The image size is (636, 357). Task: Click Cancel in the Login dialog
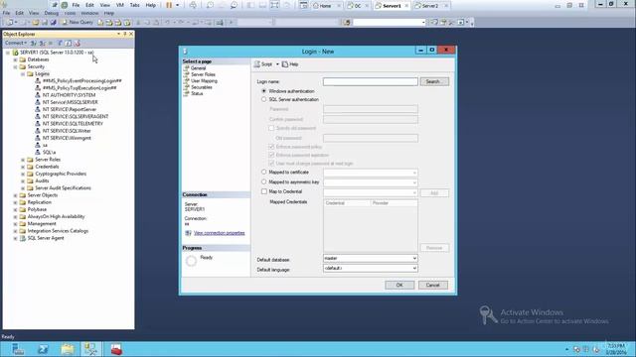tap(433, 285)
